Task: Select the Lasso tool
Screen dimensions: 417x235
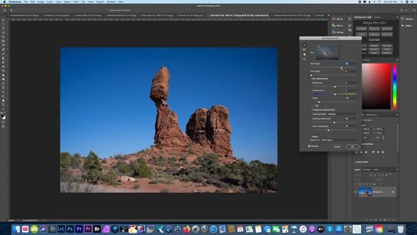Action: [x=3, y=28]
